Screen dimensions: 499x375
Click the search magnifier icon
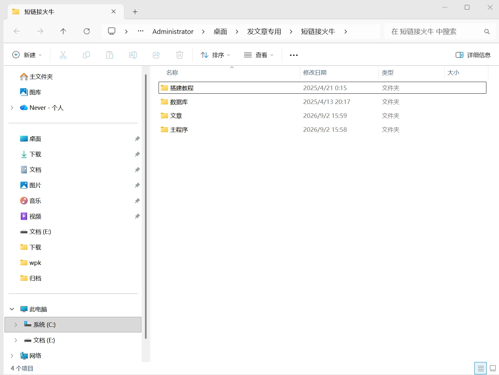pyautogui.click(x=487, y=32)
